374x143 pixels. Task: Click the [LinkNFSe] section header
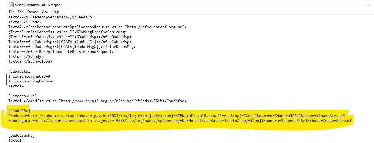[19, 111]
